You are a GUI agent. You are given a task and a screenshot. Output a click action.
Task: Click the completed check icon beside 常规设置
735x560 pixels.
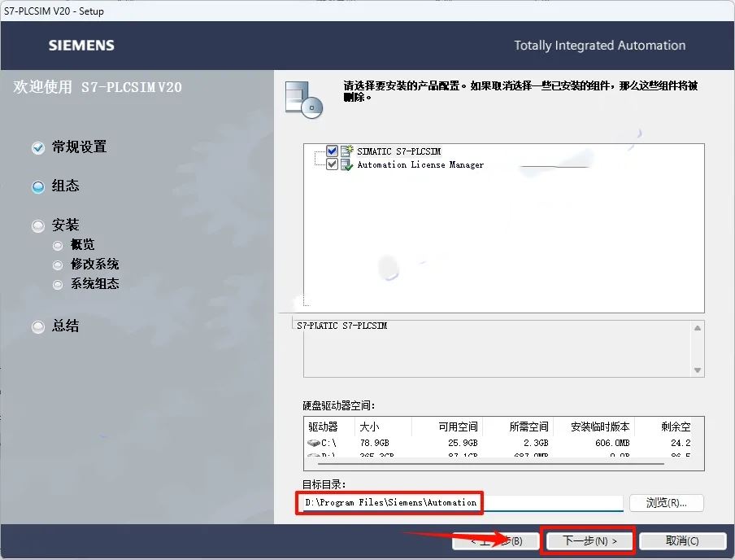[x=38, y=148]
